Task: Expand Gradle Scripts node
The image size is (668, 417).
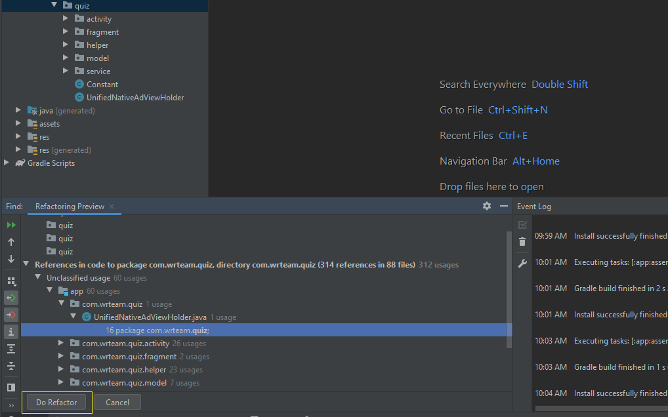Action: pyautogui.click(x=7, y=163)
